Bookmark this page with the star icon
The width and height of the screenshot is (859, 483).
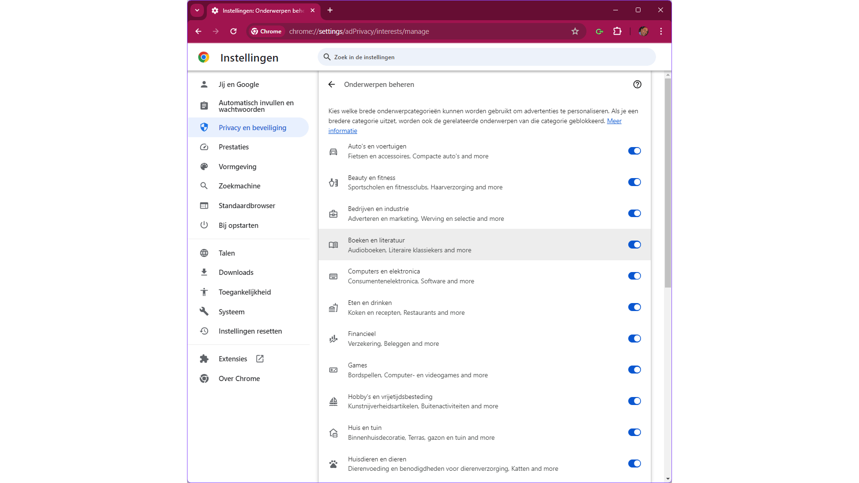[575, 31]
